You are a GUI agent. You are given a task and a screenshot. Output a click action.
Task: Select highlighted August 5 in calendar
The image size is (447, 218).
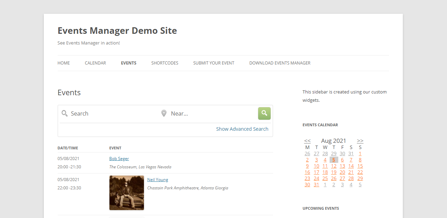[333, 160]
